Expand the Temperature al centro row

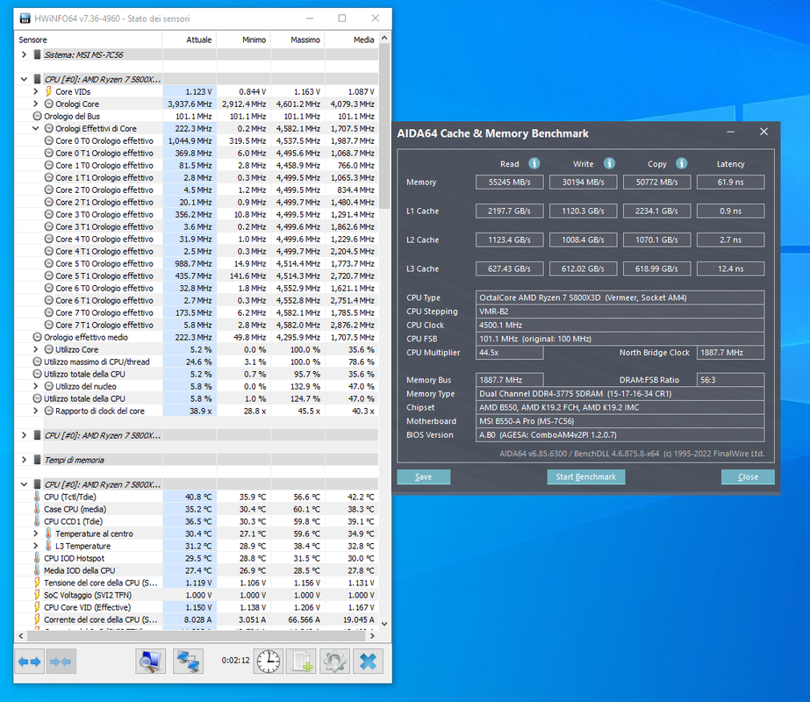(35, 534)
